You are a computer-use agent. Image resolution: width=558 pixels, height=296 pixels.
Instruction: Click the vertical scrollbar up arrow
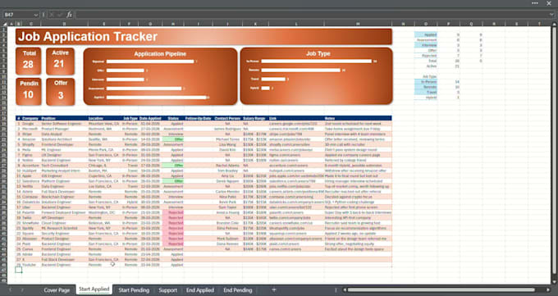(x=554, y=25)
